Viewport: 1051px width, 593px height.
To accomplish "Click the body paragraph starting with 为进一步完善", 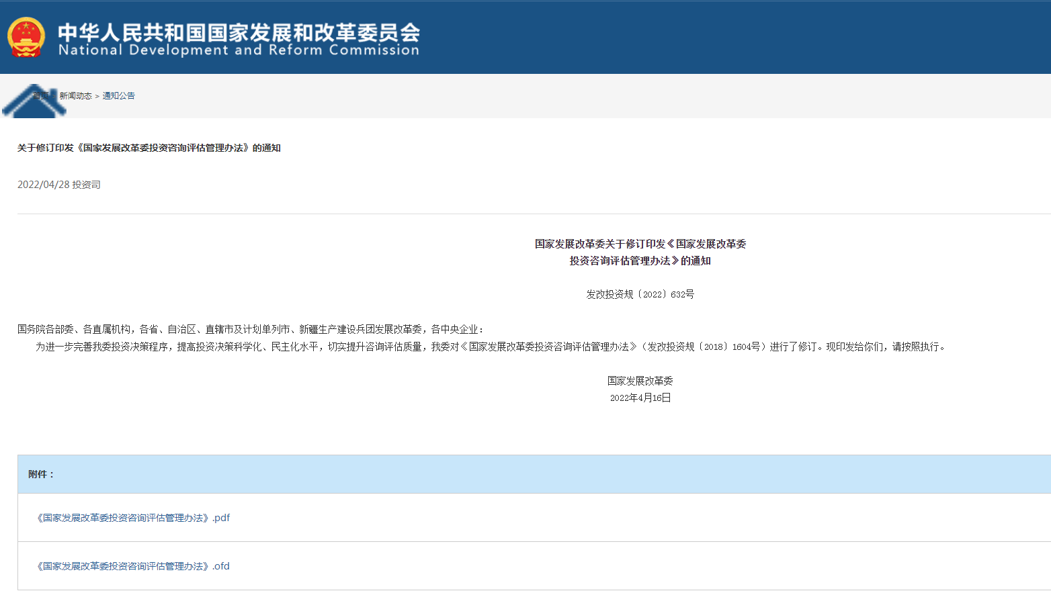I will (491, 347).
